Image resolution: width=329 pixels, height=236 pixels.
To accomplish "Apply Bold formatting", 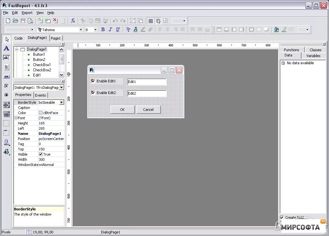I will coord(103,29).
